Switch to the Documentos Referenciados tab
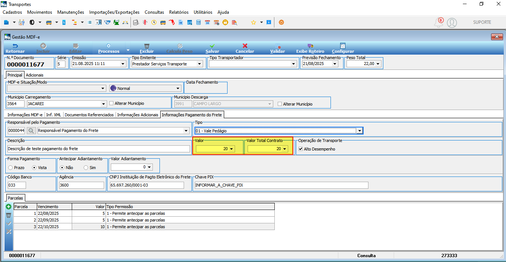This screenshot has height=262, width=506. pos(89,115)
